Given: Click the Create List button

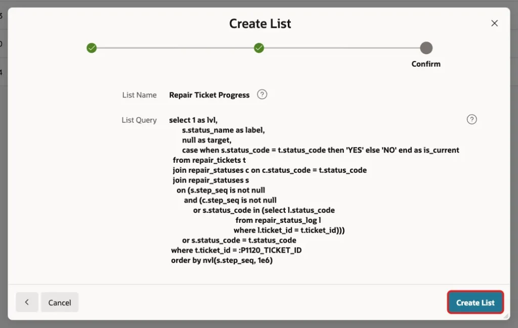Looking at the screenshot, I should point(475,302).
